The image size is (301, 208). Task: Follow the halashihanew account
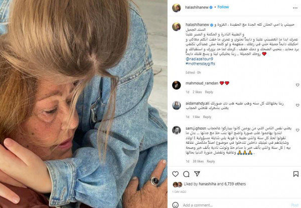223,7
